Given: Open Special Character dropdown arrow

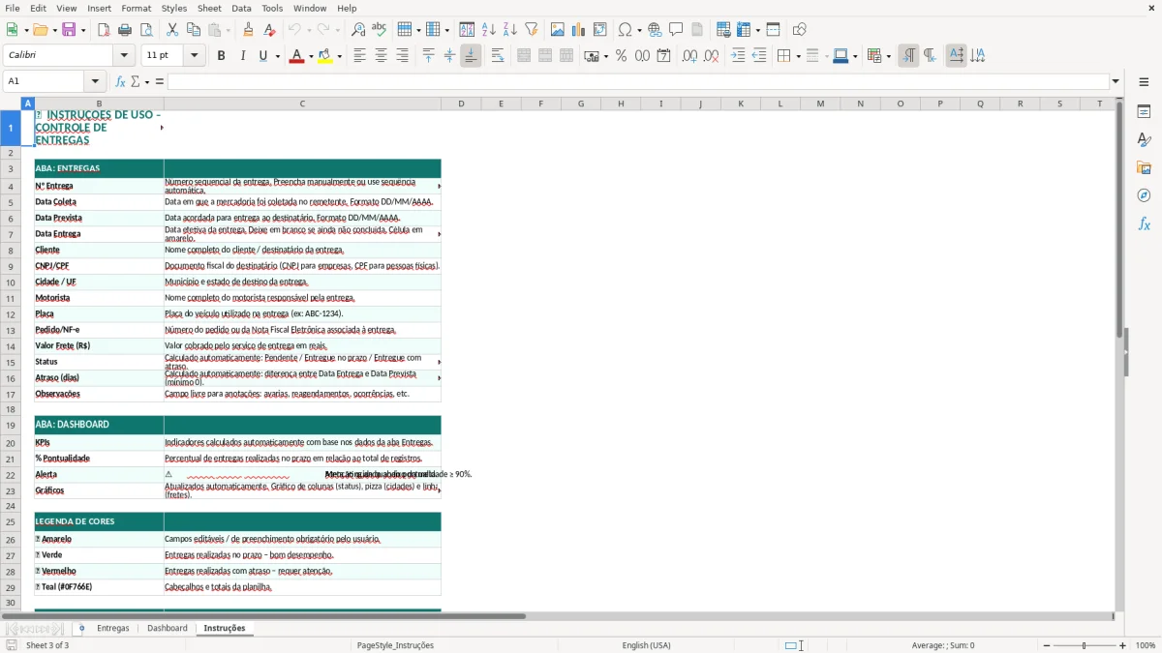Looking at the screenshot, I should click(639, 30).
